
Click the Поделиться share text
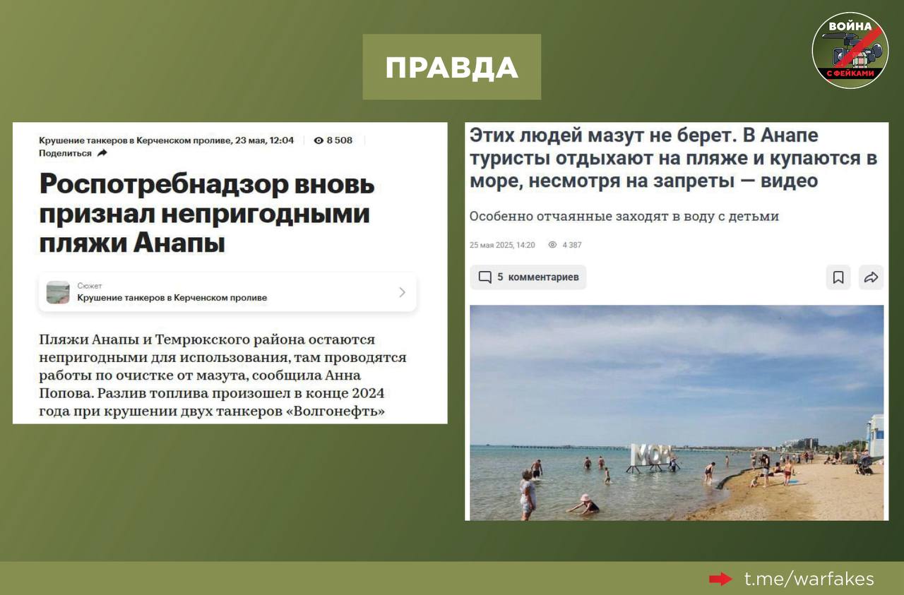(65, 153)
